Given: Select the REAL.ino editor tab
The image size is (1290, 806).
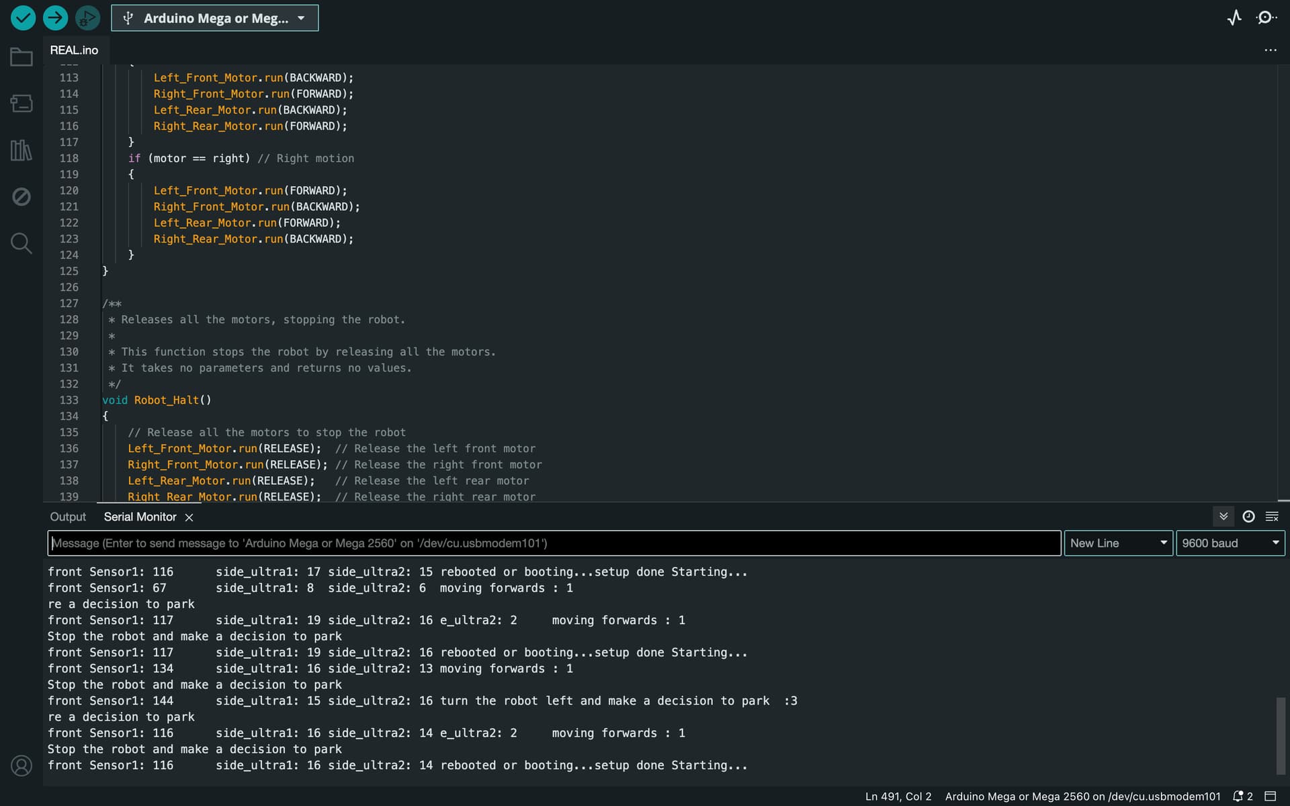Looking at the screenshot, I should (74, 50).
